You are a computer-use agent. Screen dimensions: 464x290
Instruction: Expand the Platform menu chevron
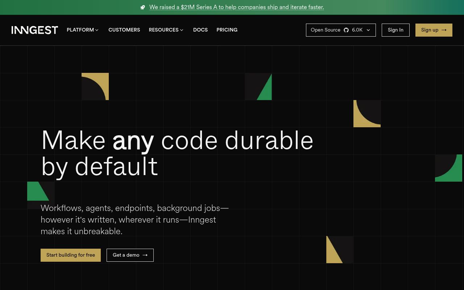point(97,30)
